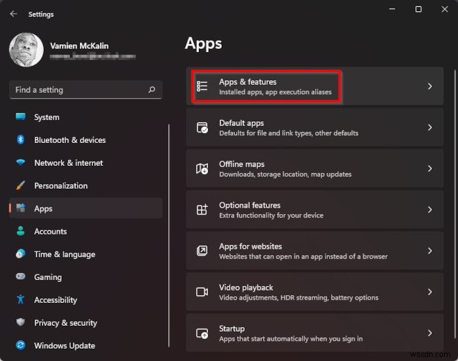458x361 pixels.
Task: Click the Apps icon in sidebar
Action: [x=20, y=208]
